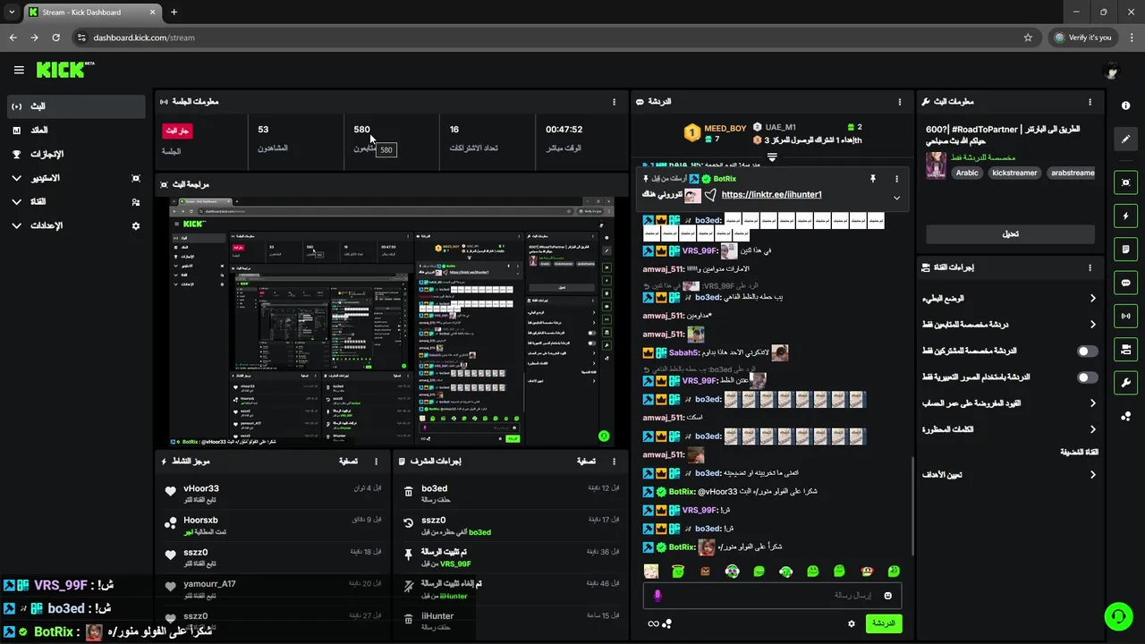Click the red live status badge
Viewport: 1145px width, 644px height.
[x=177, y=131]
